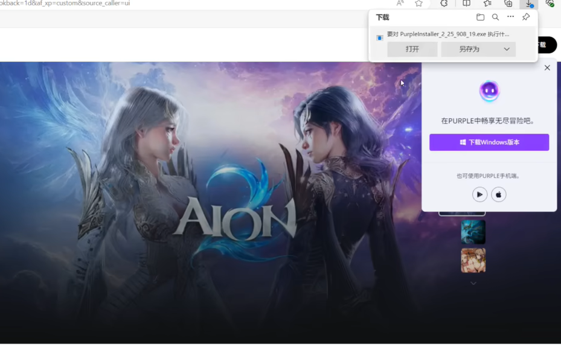Add page to favorites with star icon

pyautogui.click(x=418, y=4)
